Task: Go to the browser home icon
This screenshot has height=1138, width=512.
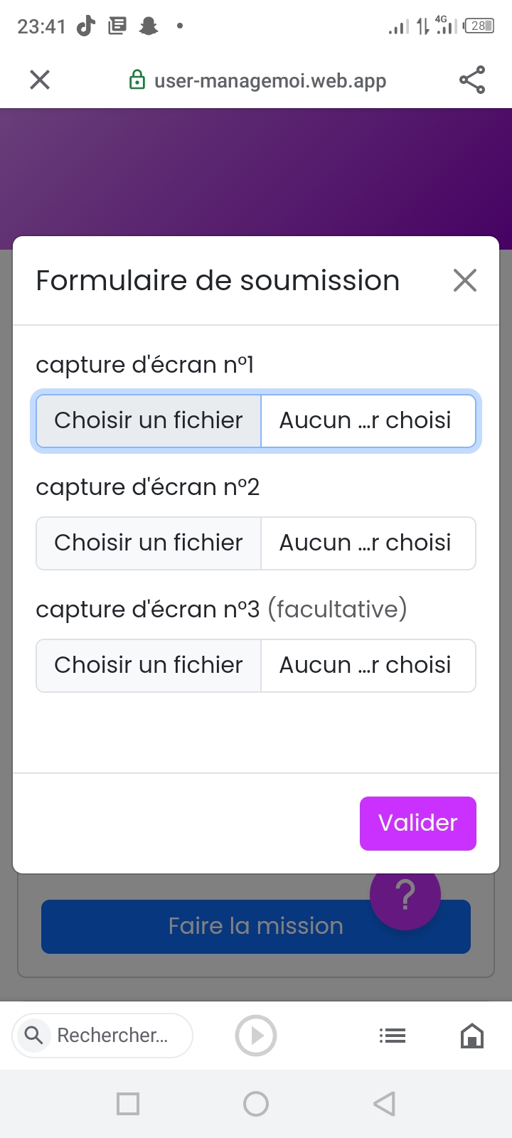Action: pos(472,1036)
